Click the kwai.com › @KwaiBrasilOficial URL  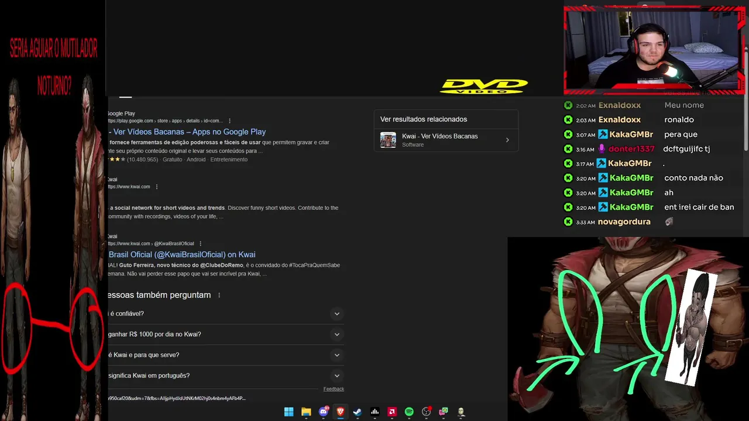pyautogui.click(x=151, y=244)
